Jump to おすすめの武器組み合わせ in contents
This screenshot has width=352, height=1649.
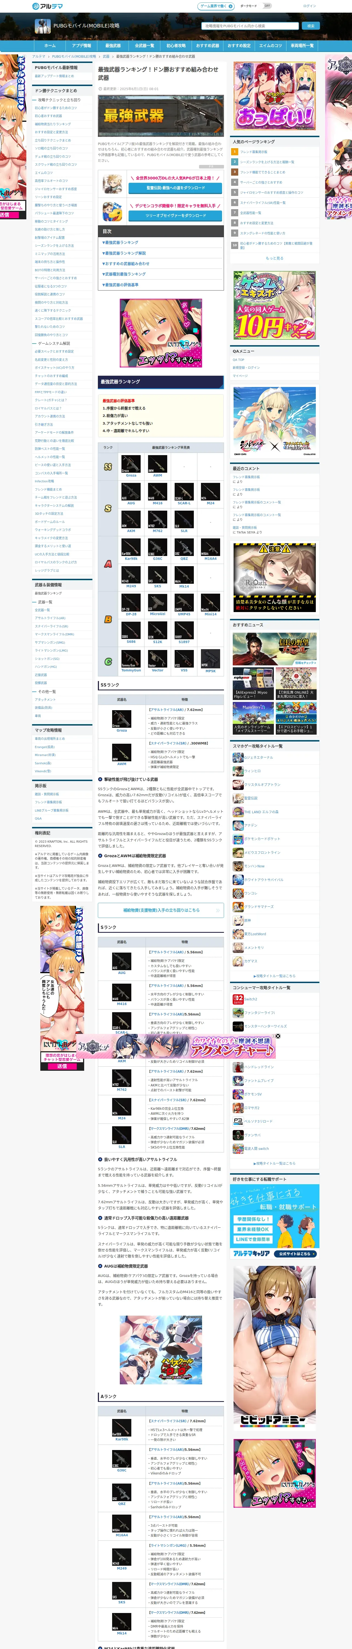[x=126, y=264]
